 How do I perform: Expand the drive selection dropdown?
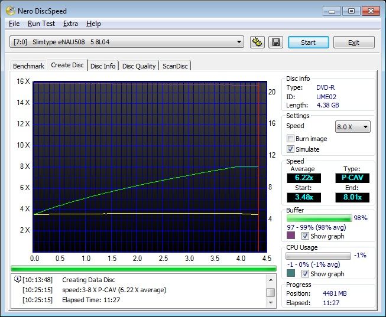(x=239, y=42)
